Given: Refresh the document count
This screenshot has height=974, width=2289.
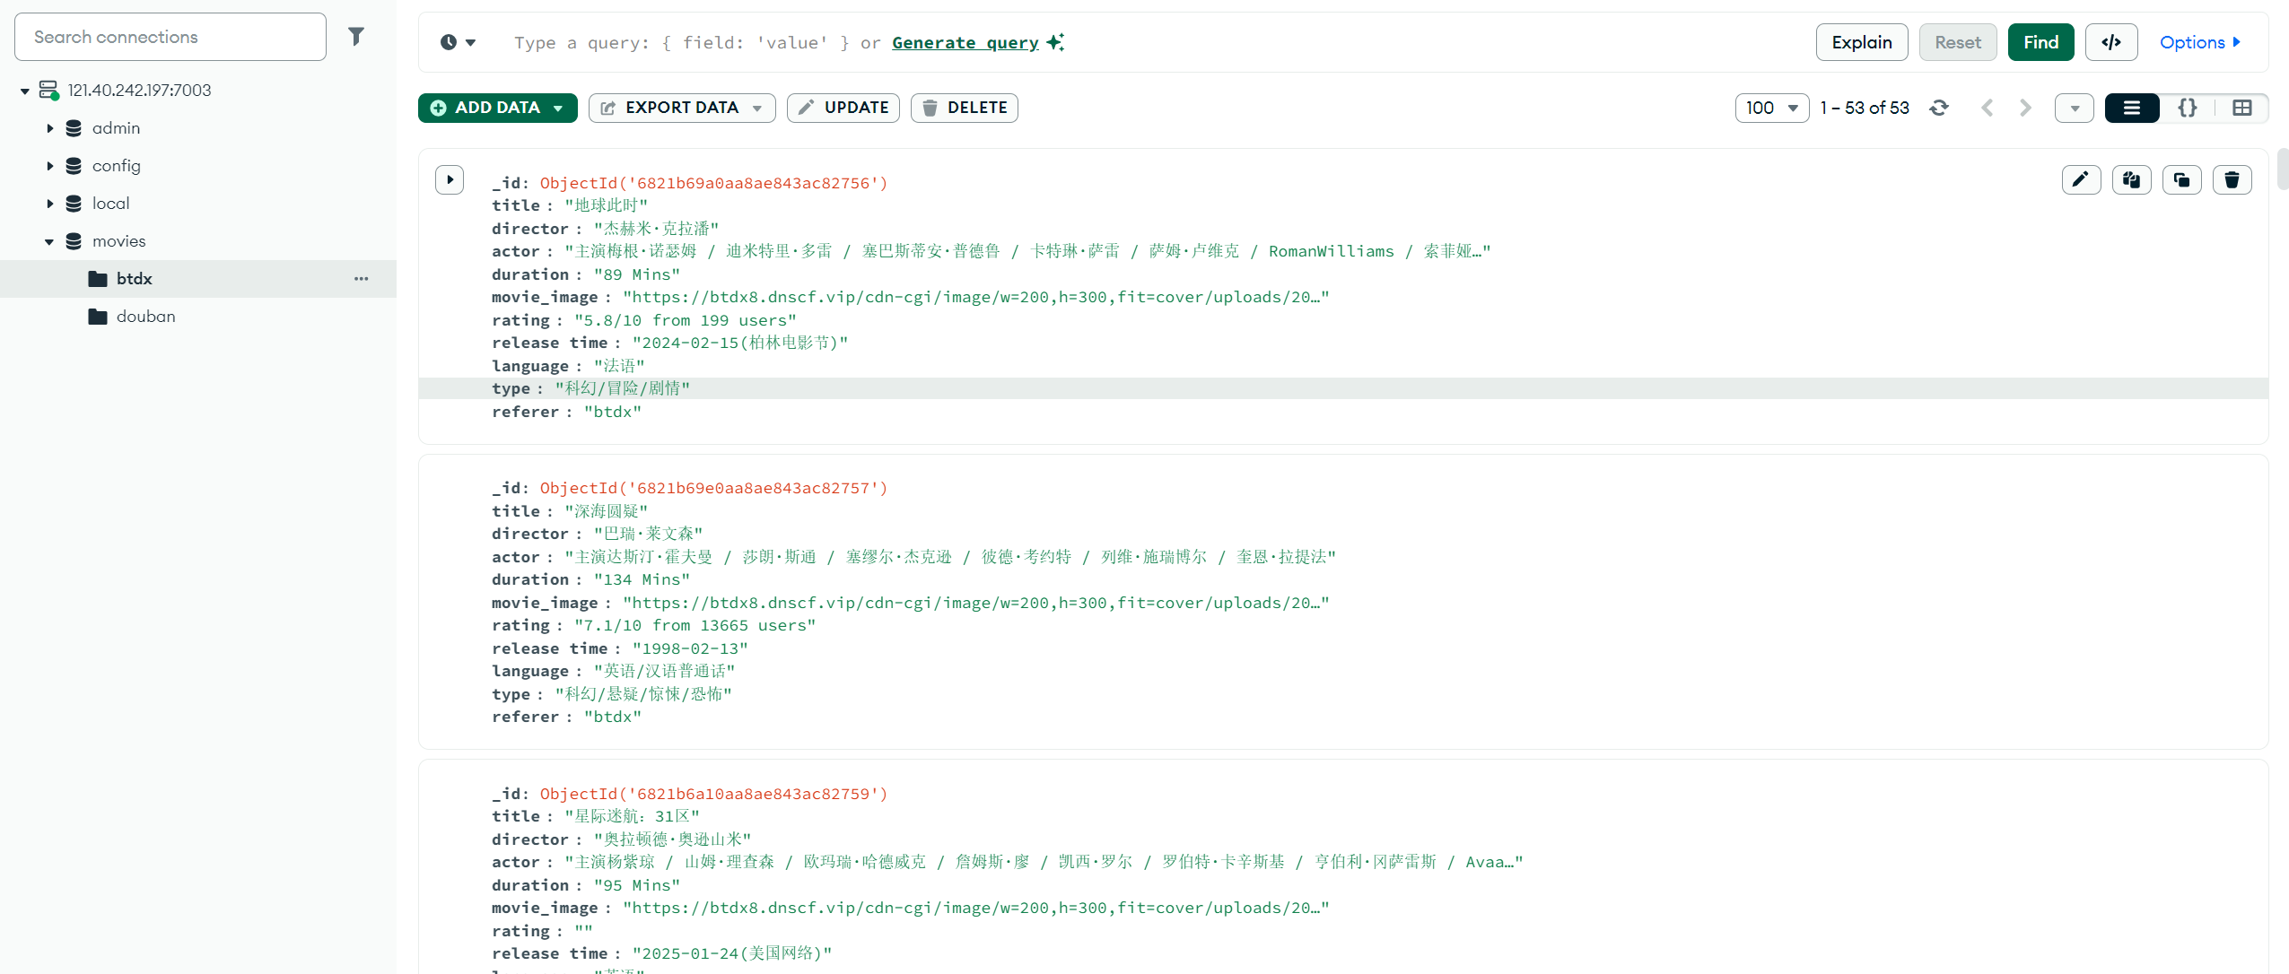Looking at the screenshot, I should click(x=1939, y=108).
